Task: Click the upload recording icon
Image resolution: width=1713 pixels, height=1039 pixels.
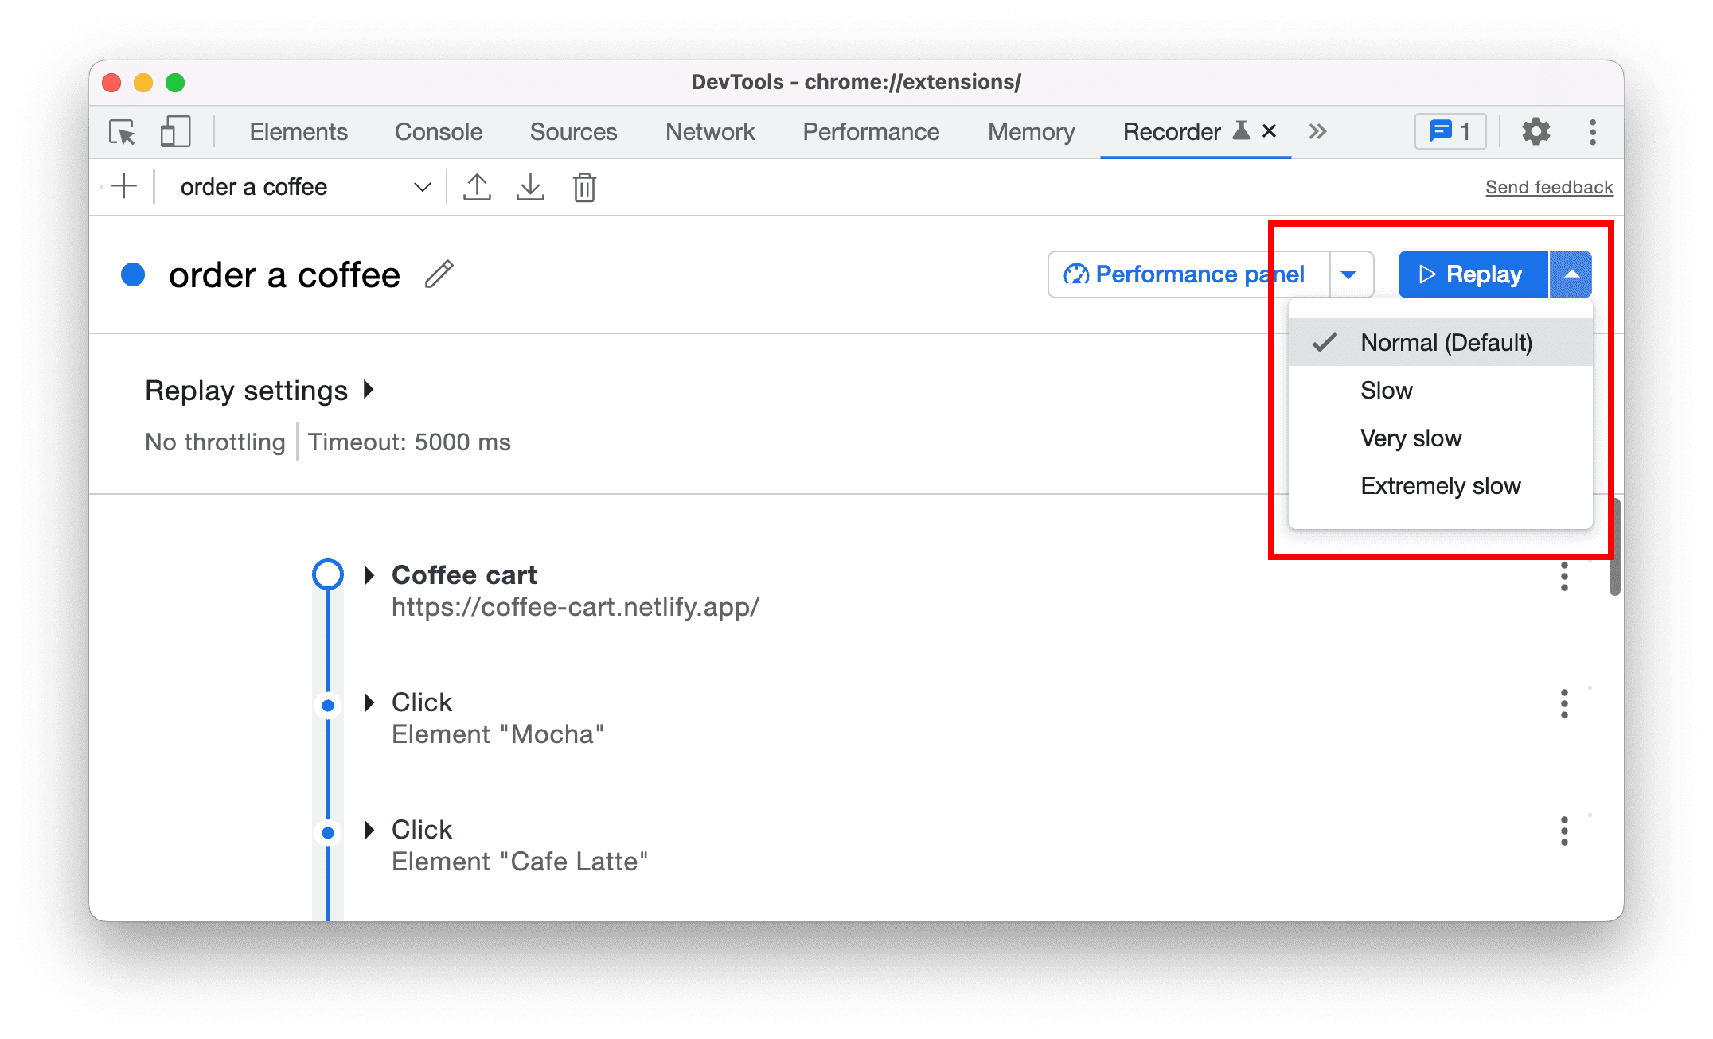Action: (x=478, y=187)
